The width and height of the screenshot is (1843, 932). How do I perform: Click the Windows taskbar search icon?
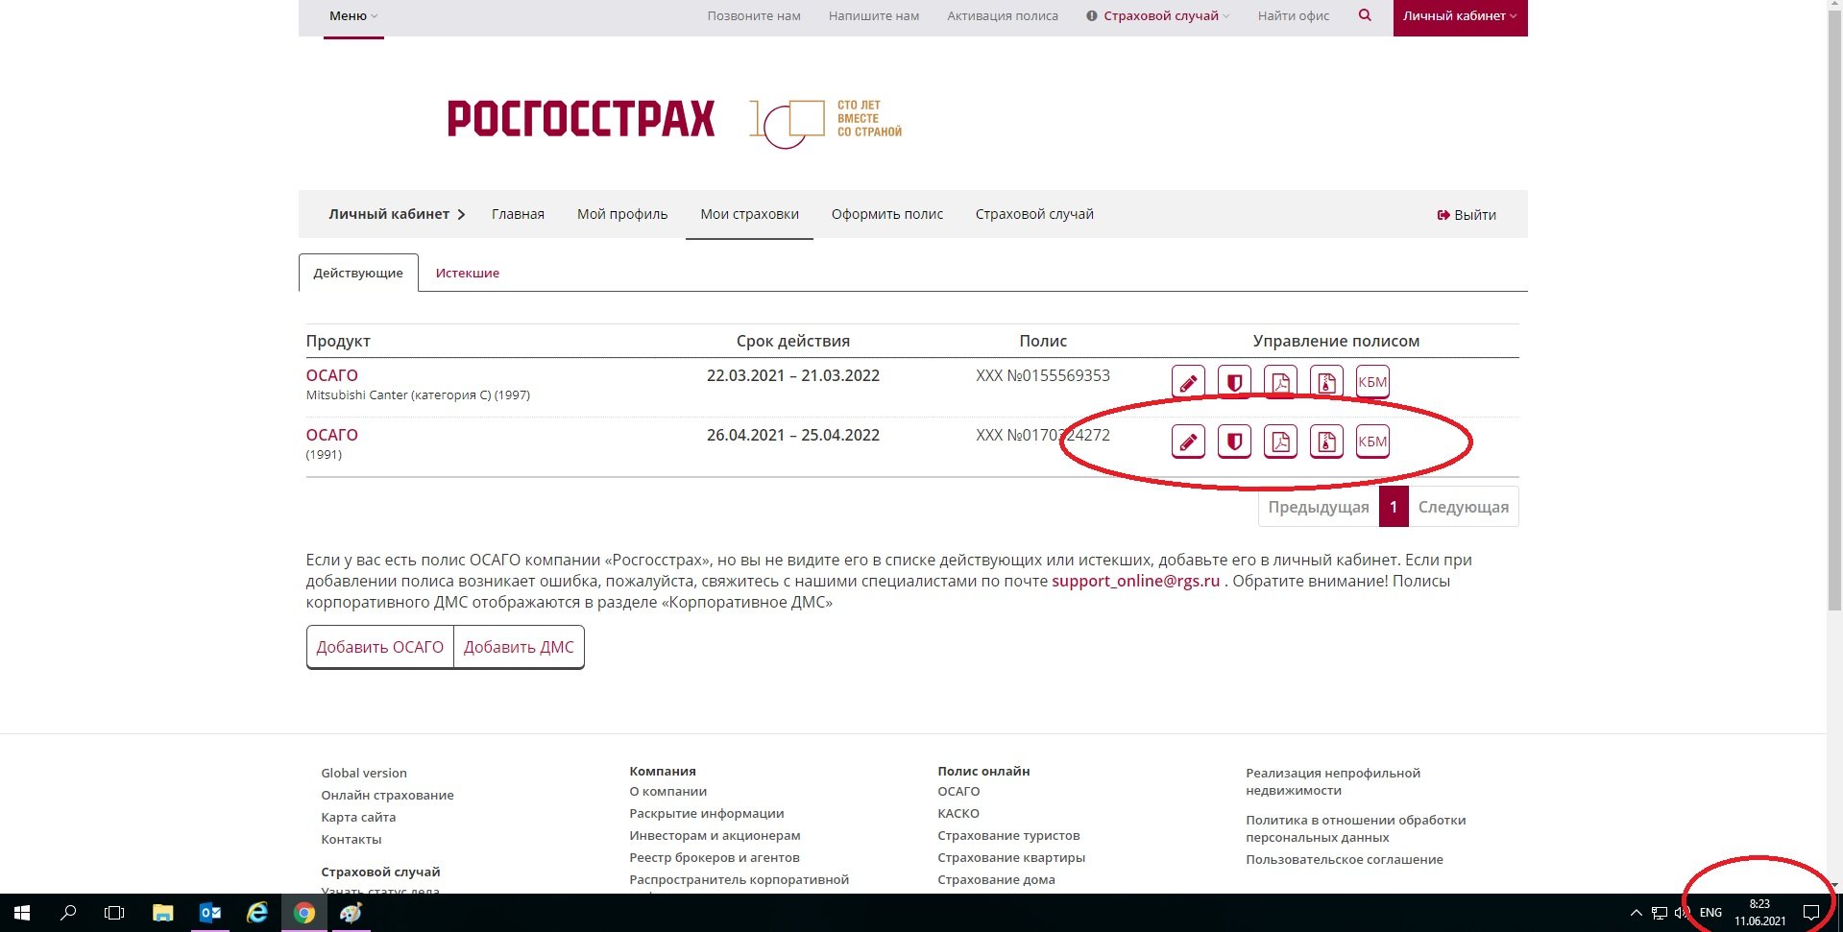coord(68,913)
